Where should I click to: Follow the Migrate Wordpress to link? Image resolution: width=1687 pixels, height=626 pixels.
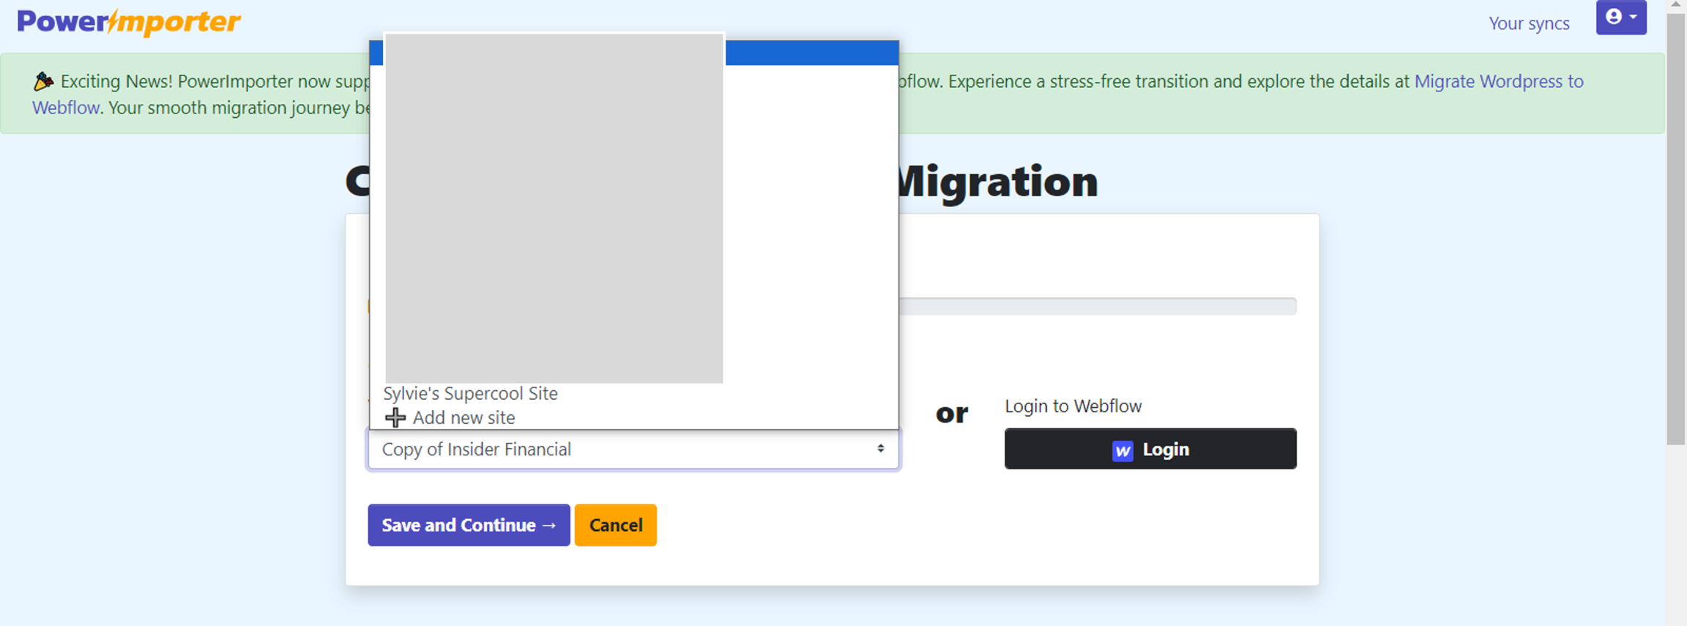point(1498,81)
